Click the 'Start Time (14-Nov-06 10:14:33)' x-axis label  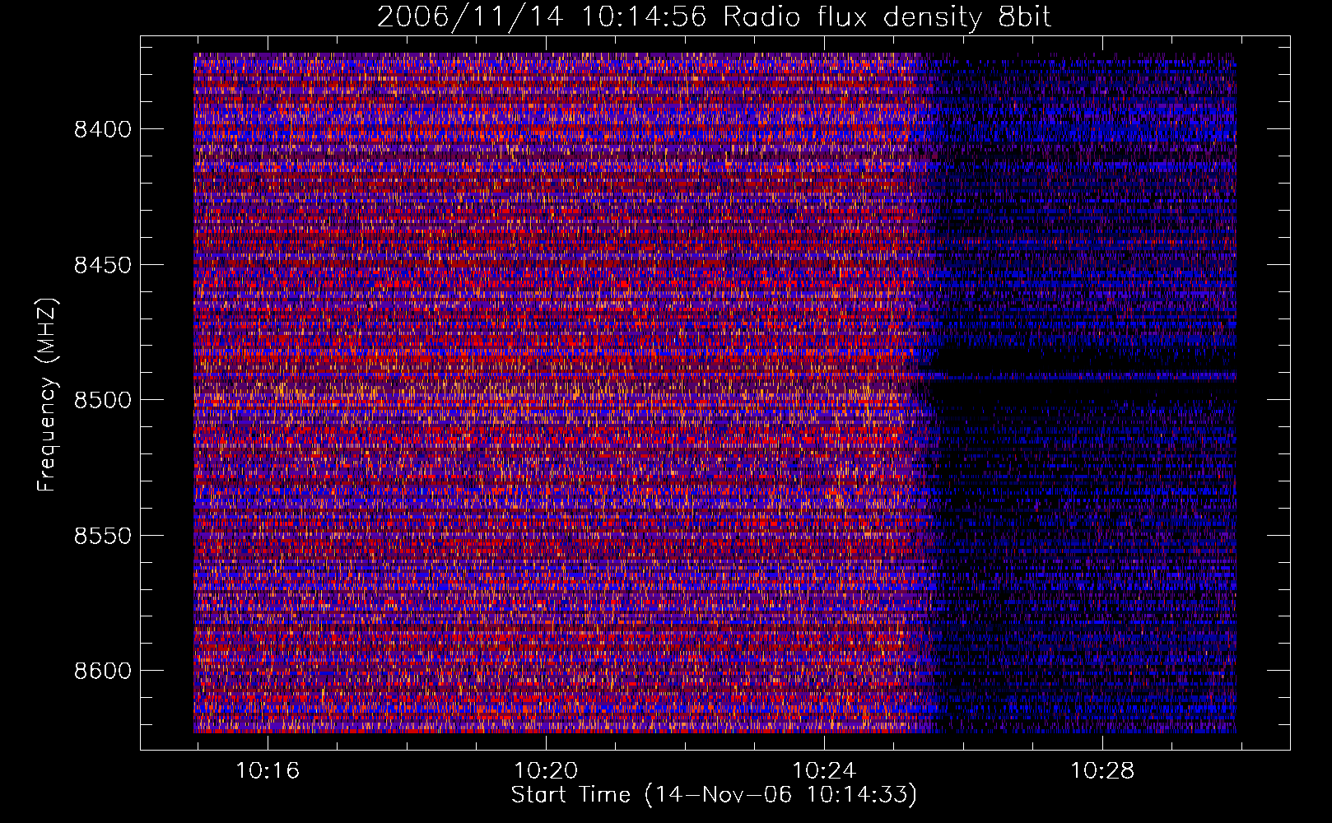click(x=714, y=794)
